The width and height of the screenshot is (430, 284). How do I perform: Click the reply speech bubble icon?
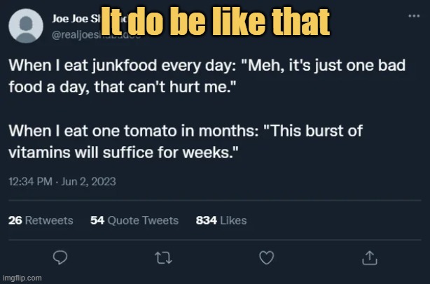pos(60,257)
